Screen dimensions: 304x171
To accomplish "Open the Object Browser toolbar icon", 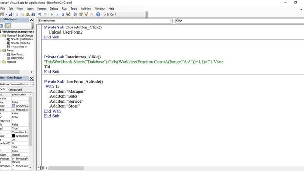I will pyautogui.click(x=86, y=14).
